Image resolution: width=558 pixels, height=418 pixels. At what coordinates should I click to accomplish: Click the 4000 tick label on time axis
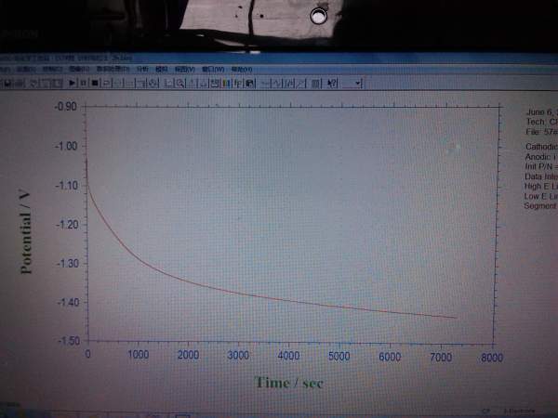pos(288,356)
